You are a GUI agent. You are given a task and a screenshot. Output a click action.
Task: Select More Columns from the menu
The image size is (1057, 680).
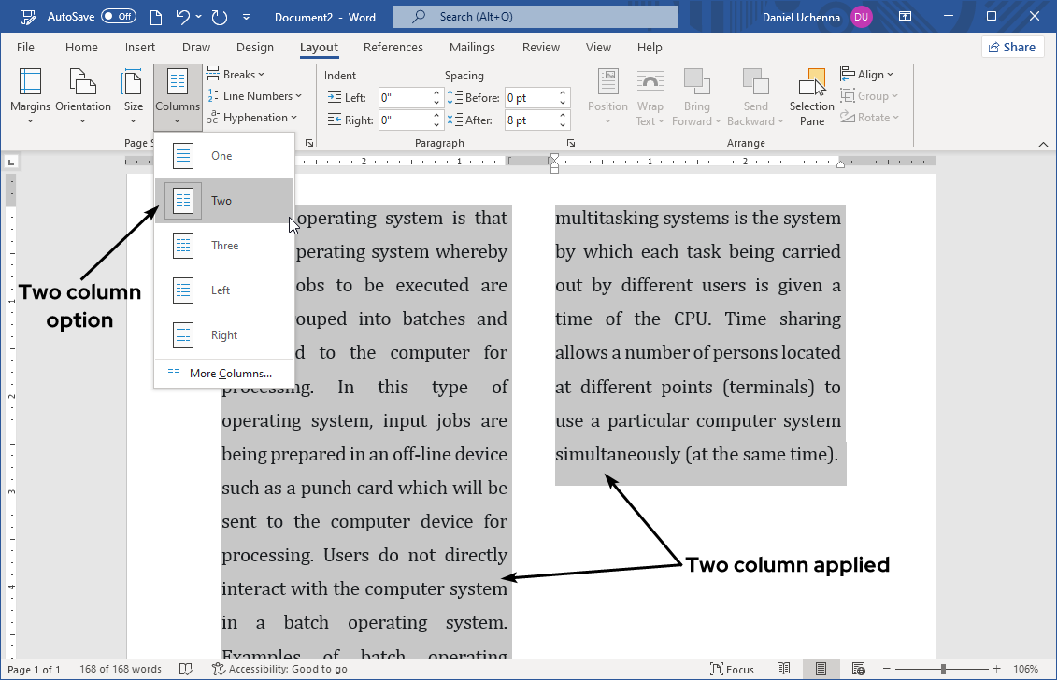click(x=229, y=373)
